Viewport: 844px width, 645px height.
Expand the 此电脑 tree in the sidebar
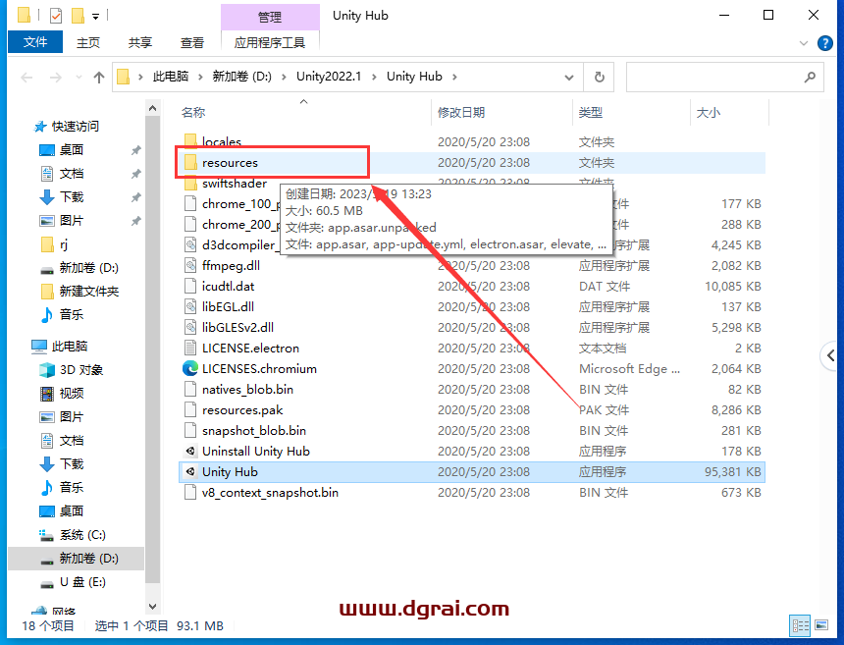[24, 347]
